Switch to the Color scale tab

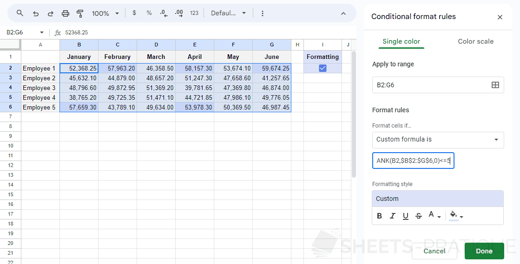click(x=475, y=41)
